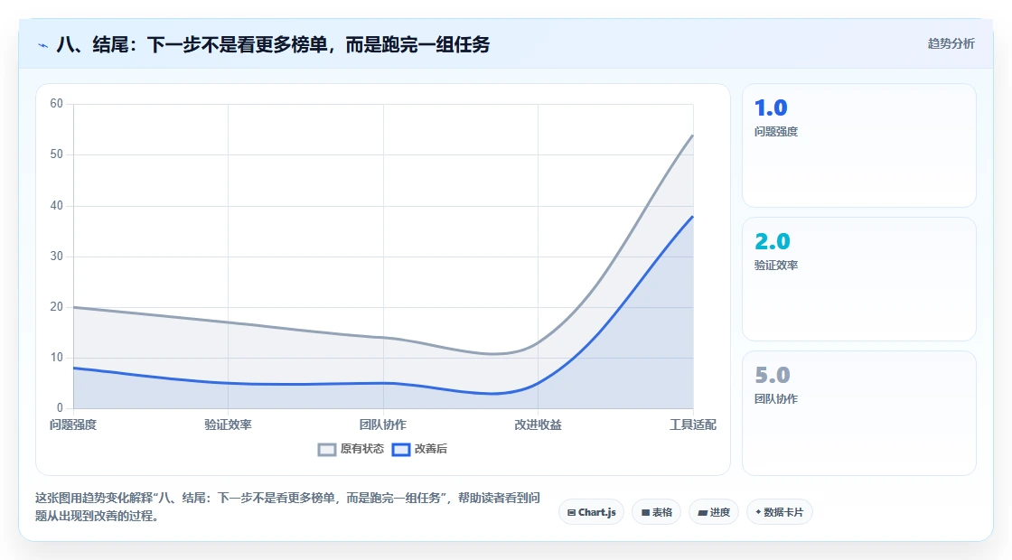
Task: Click the 改进收益 x-axis label
Action: 538,425
